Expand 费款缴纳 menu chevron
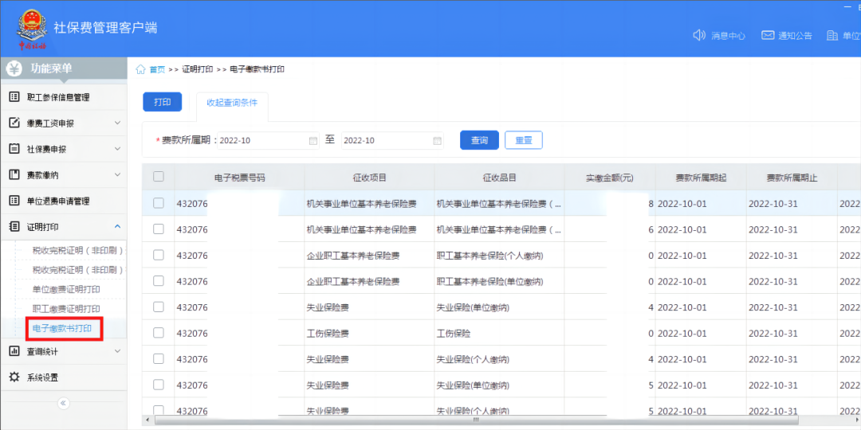The height and width of the screenshot is (430, 861). 117,174
